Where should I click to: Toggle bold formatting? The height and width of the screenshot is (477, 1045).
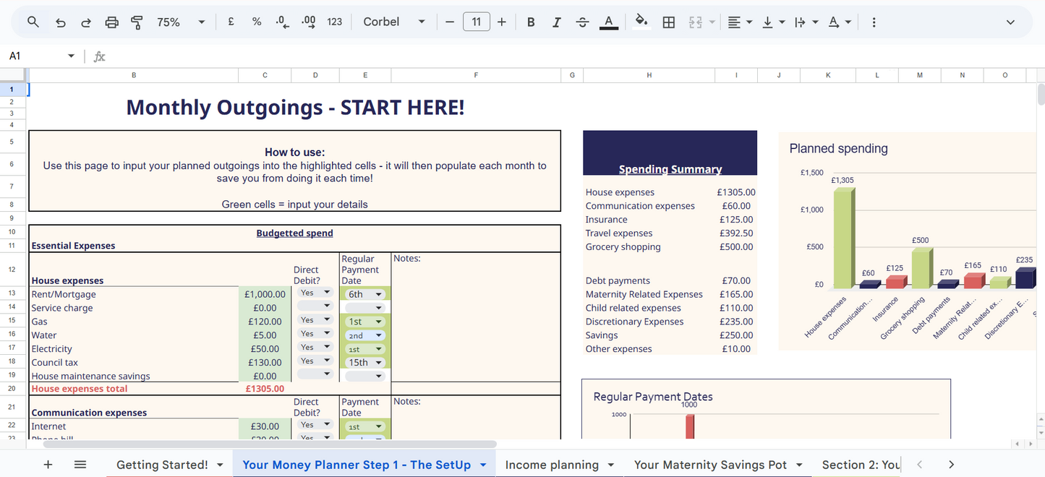click(531, 22)
